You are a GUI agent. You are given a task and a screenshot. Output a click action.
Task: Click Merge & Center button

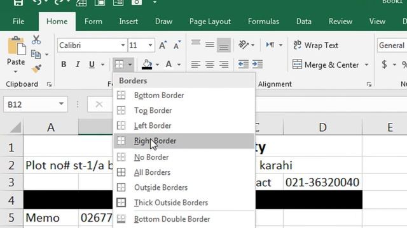tap(326, 65)
